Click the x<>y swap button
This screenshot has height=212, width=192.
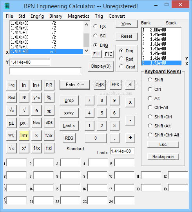tap(69, 113)
